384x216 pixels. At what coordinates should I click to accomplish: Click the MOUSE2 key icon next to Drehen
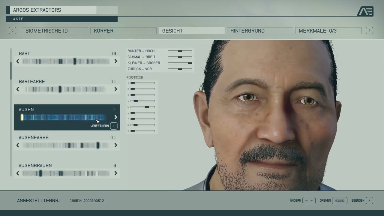pyautogui.click(x=340, y=200)
